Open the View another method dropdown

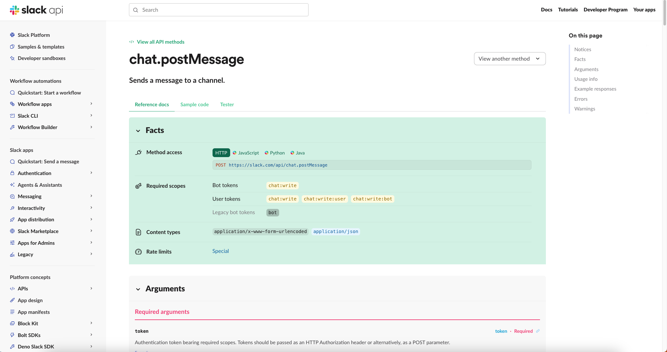[x=510, y=59]
